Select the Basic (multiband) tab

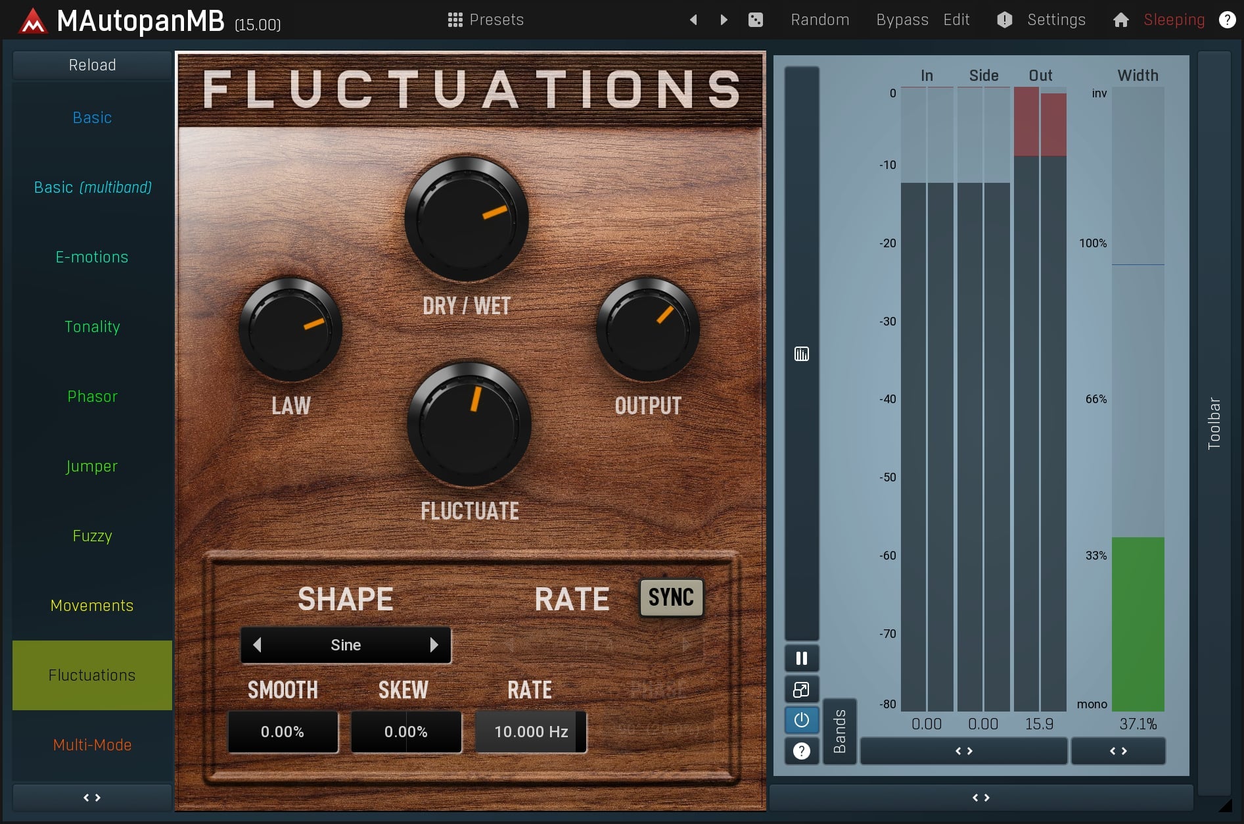coord(92,187)
